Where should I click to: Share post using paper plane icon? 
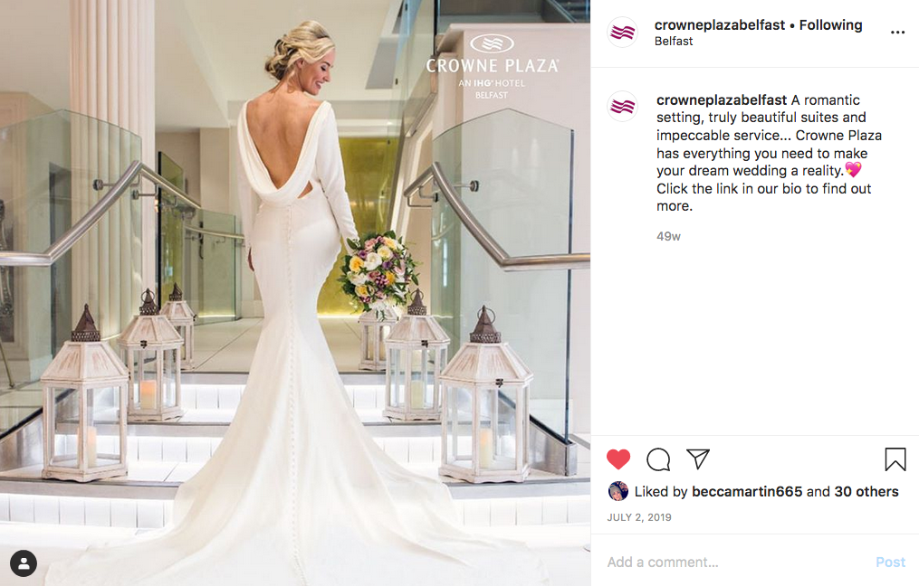point(697,459)
